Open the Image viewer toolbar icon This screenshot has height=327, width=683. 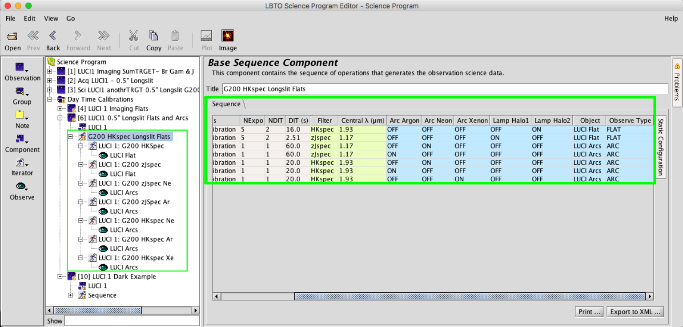[x=228, y=36]
